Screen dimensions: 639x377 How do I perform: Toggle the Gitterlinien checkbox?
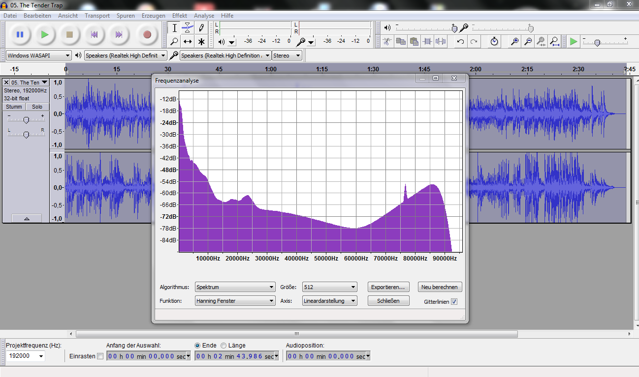pyautogui.click(x=454, y=302)
